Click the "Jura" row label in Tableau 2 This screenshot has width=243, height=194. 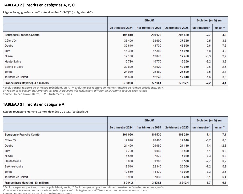(x=7, y=51)
